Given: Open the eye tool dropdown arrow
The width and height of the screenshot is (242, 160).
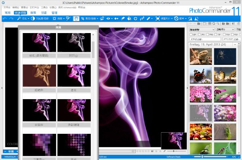Looking at the screenshot, I should [x=112, y=19].
